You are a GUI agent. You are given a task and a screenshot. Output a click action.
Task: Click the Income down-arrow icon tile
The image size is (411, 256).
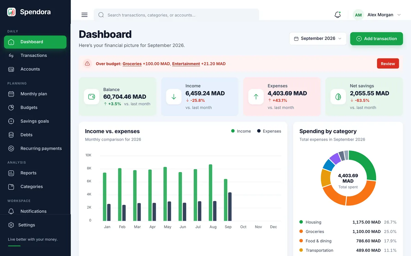(174, 97)
